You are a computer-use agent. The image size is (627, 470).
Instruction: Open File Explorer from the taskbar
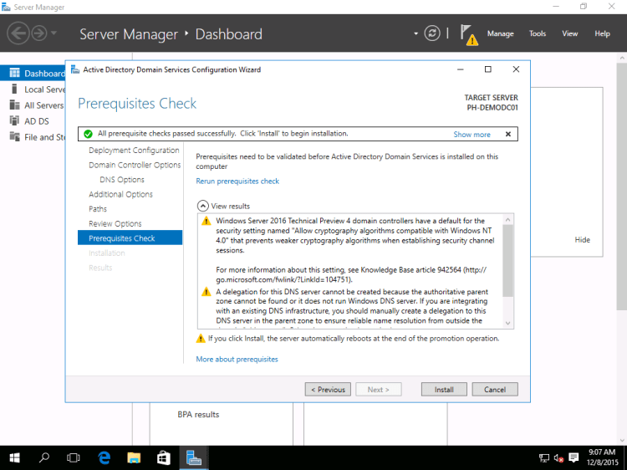(134, 457)
